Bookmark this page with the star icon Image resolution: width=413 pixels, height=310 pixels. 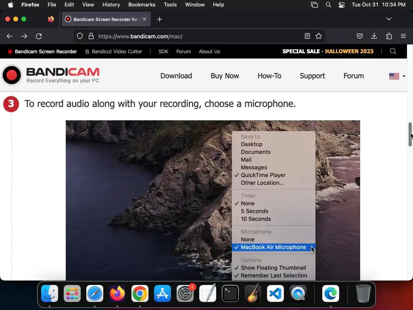click(x=319, y=36)
